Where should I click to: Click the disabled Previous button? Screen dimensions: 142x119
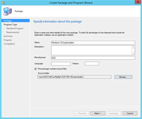(x=81, y=113)
